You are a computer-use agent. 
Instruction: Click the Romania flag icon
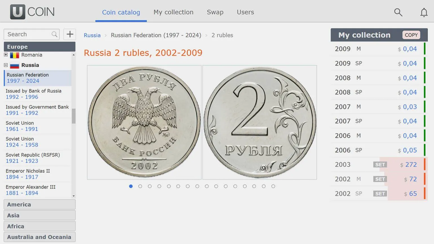pyautogui.click(x=14, y=55)
